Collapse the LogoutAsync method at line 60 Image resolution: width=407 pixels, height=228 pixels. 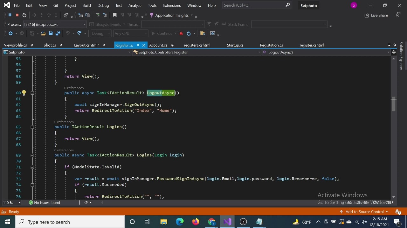coord(32,93)
